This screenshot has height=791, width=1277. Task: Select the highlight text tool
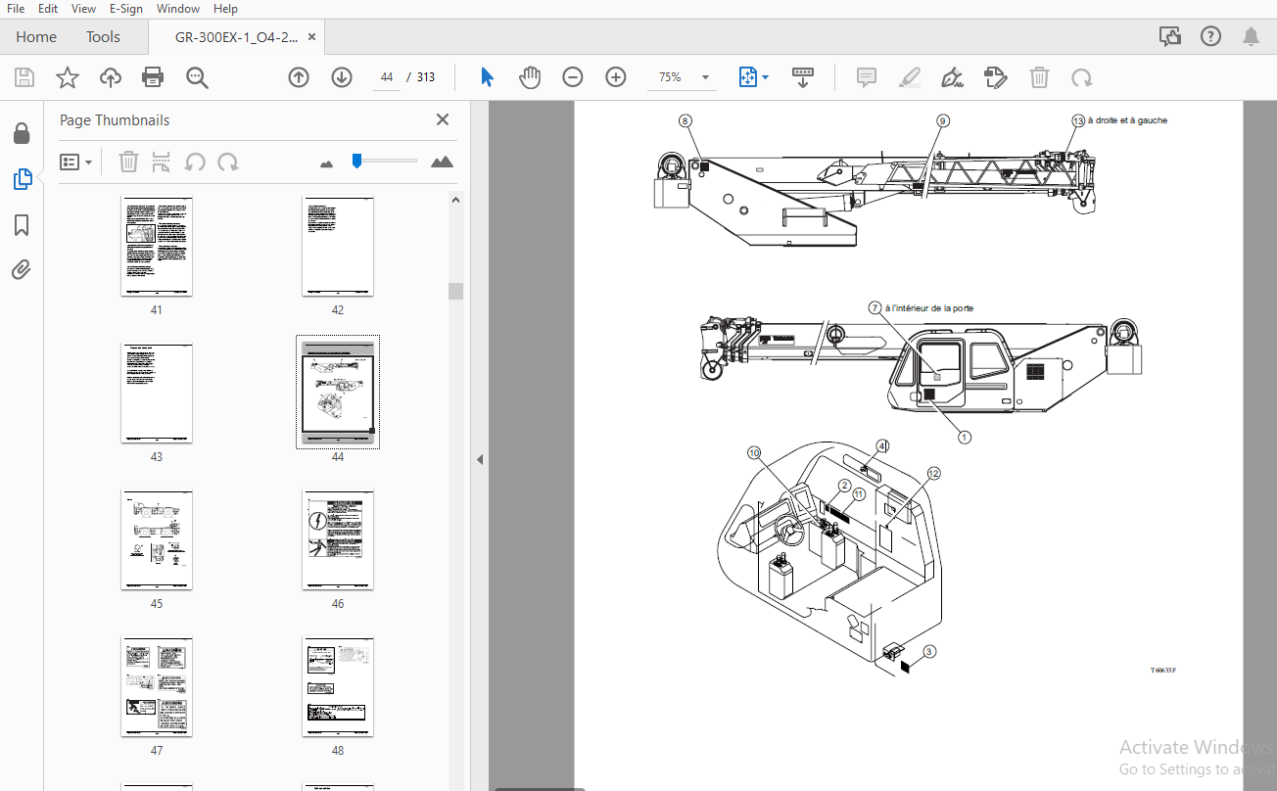[x=910, y=77]
